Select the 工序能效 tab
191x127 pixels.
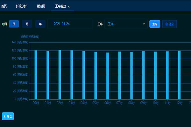click(x=60, y=6)
